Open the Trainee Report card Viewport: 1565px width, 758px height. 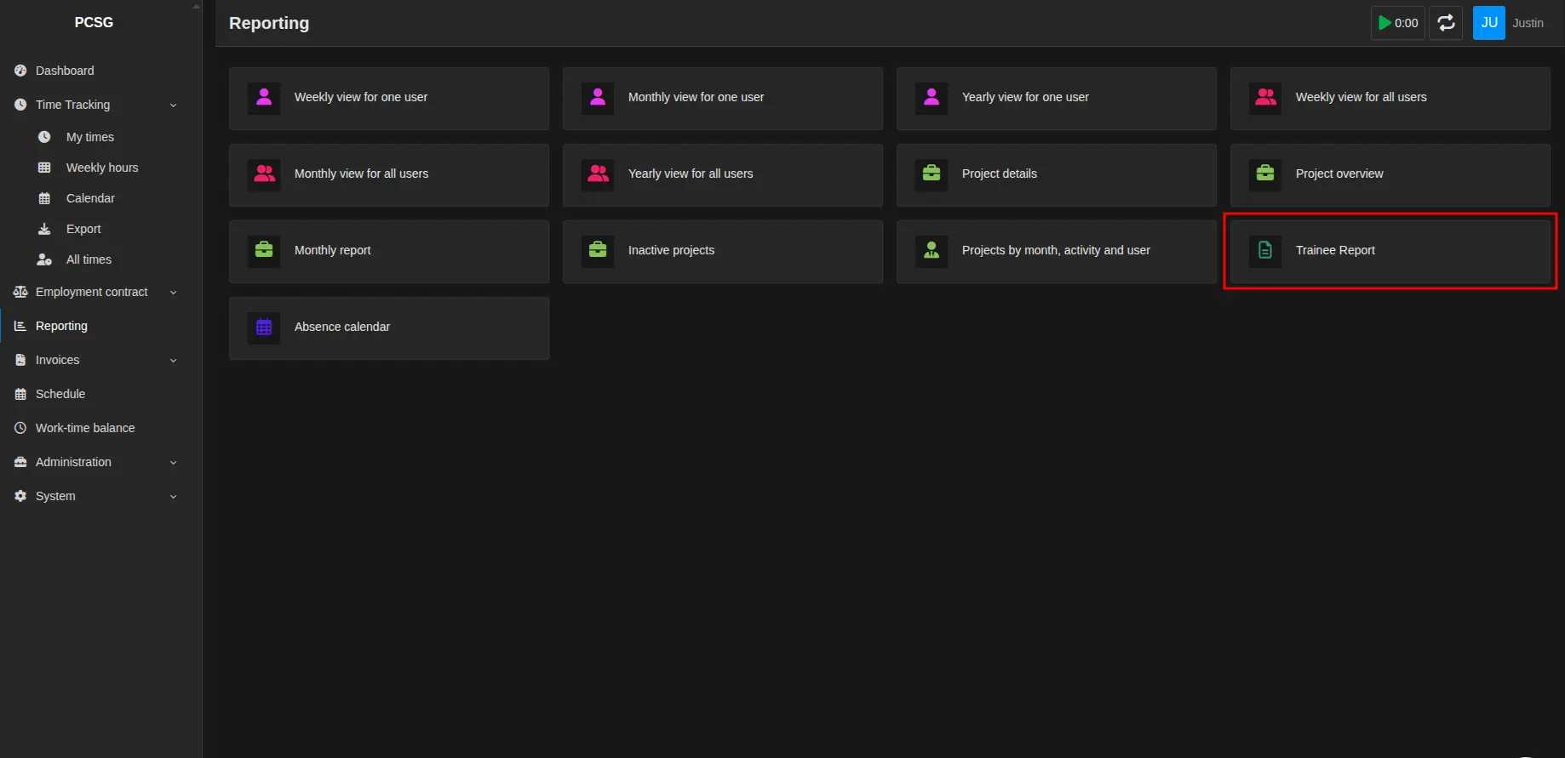(x=1390, y=252)
